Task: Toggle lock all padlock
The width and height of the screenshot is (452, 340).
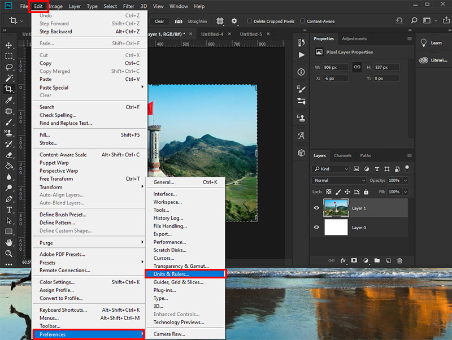Action: (366, 192)
